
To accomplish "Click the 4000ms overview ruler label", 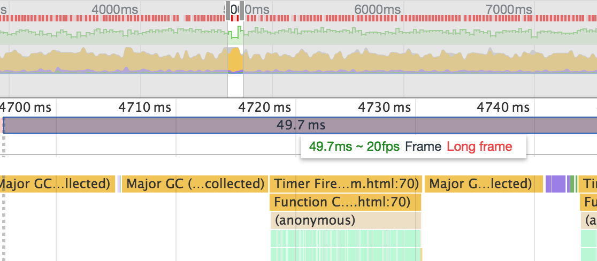I will coord(116,9).
